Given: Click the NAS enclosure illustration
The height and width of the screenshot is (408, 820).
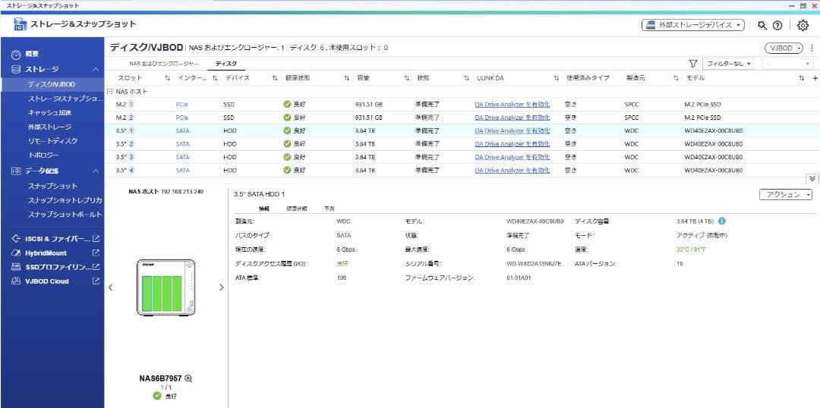Looking at the screenshot, I should (x=166, y=287).
